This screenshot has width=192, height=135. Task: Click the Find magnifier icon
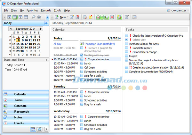coord(33,17)
